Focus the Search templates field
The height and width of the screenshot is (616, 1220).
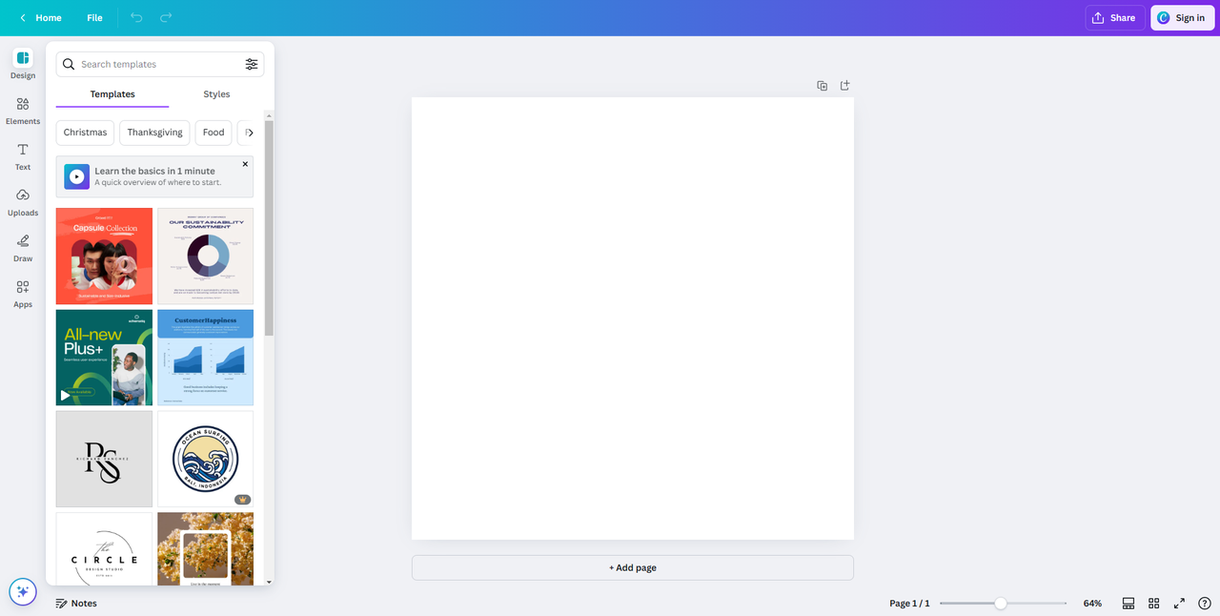click(x=160, y=64)
